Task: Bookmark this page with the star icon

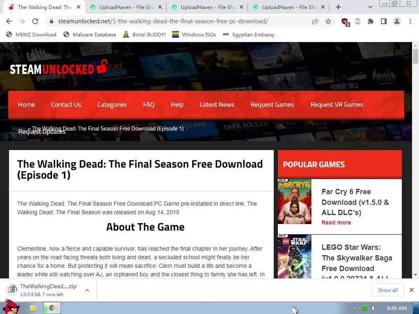Action: [328, 21]
